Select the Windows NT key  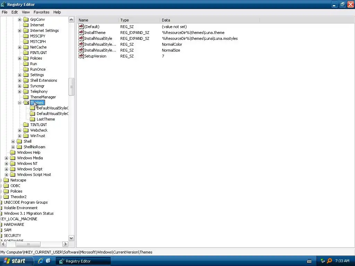[27, 163]
